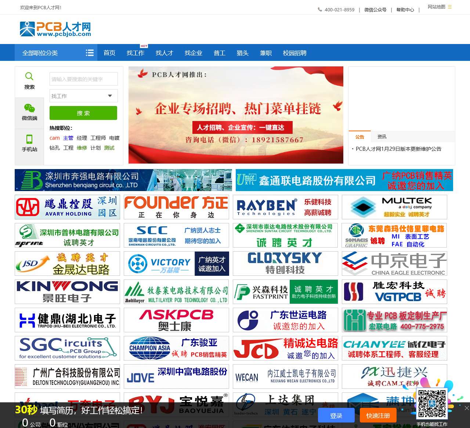
Task: Open the Victory 万基隆 ad
Action: 176,264
